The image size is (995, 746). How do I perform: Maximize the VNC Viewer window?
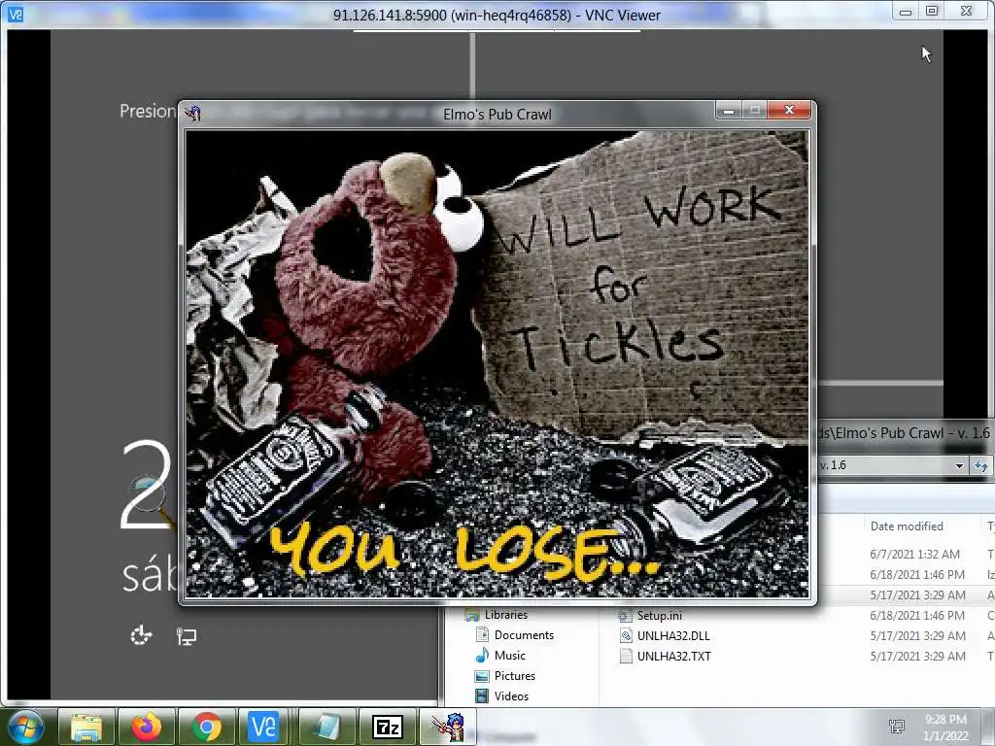(x=932, y=11)
